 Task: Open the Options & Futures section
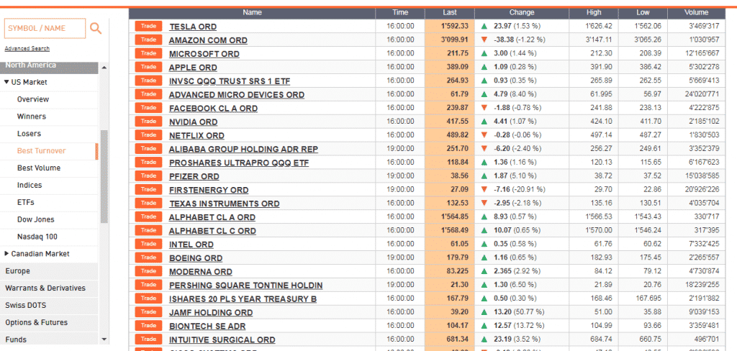pyautogui.click(x=50, y=322)
